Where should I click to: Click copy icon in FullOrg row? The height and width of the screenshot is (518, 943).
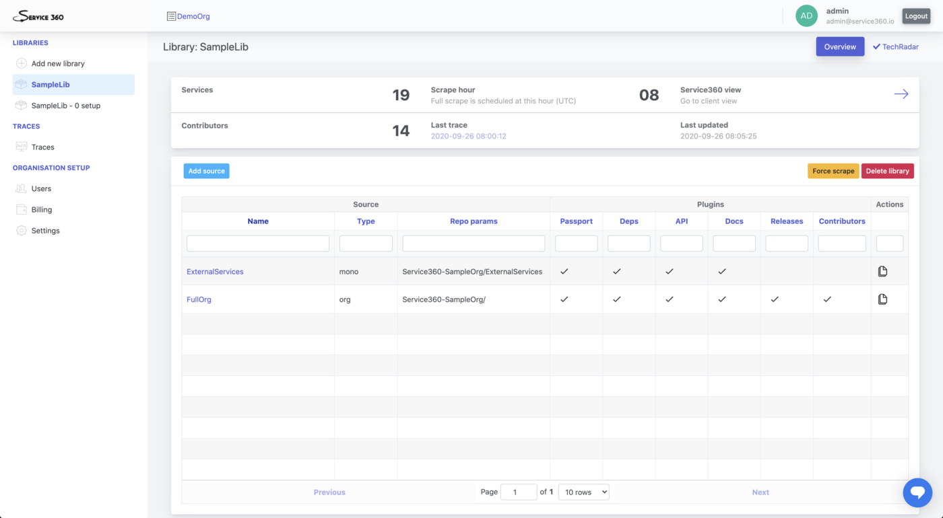pyautogui.click(x=882, y=299)
